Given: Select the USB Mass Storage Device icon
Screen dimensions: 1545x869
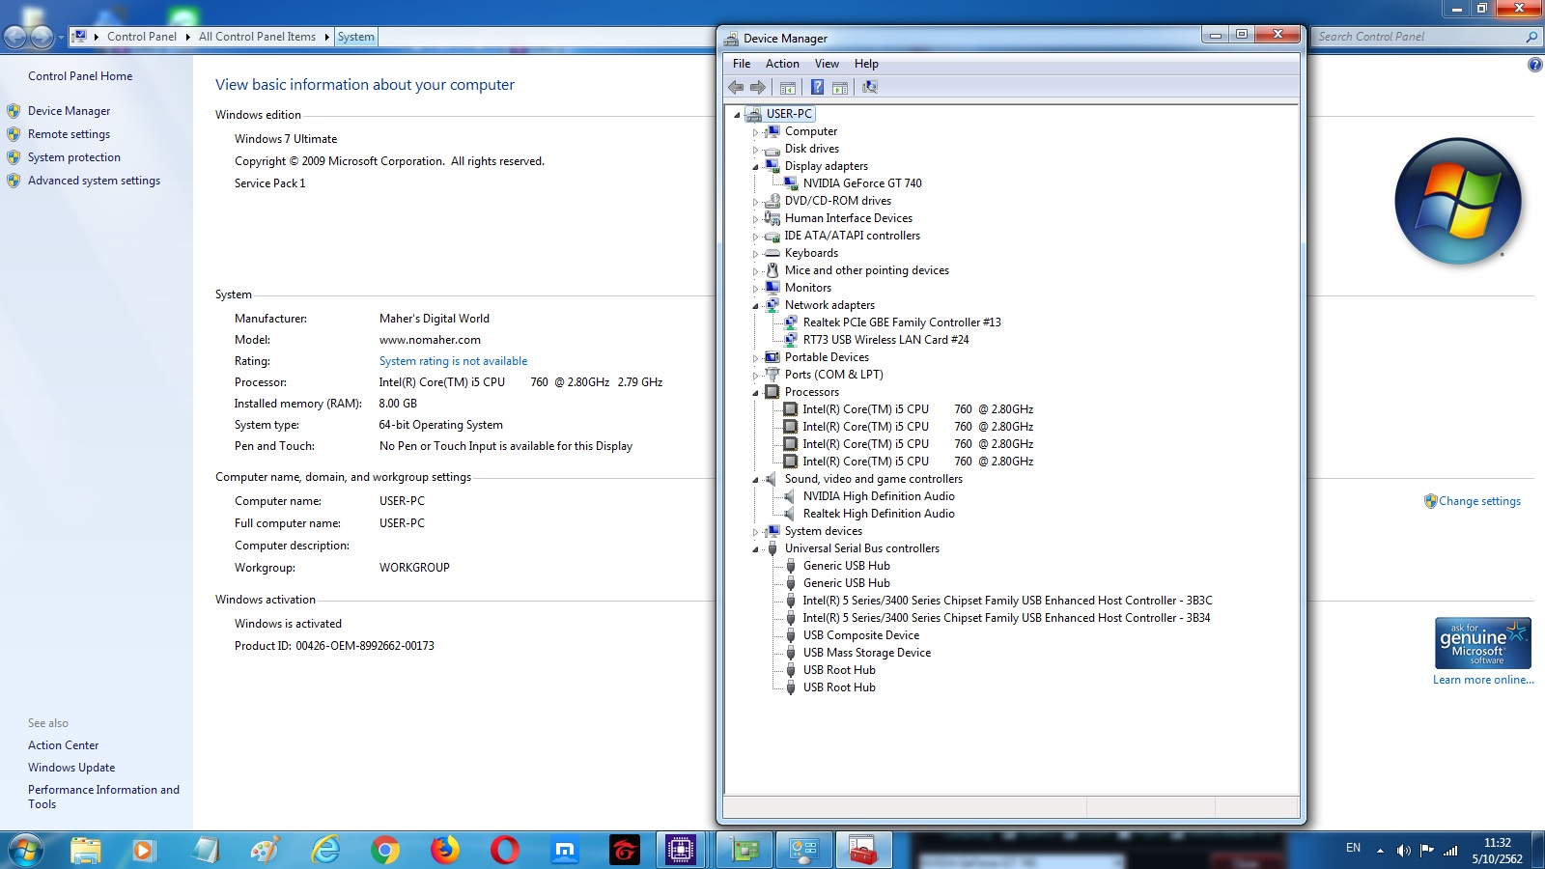Looking at the screenshot, I should coord(791,653).
